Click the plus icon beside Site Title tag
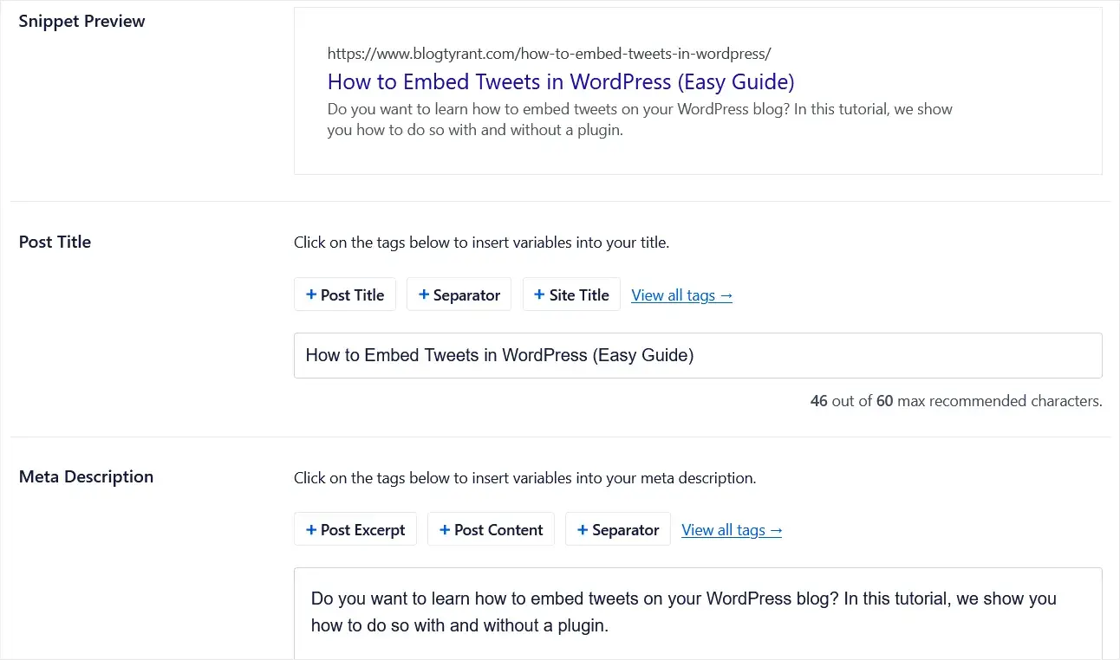Image resolution: width=1120 pixels, height=660 pixels. point(540,294)
